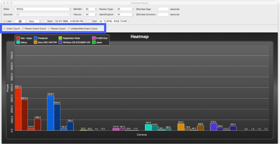Click the Registration Kiosk legend name
The image size is (280, 144).
[72, 38]
